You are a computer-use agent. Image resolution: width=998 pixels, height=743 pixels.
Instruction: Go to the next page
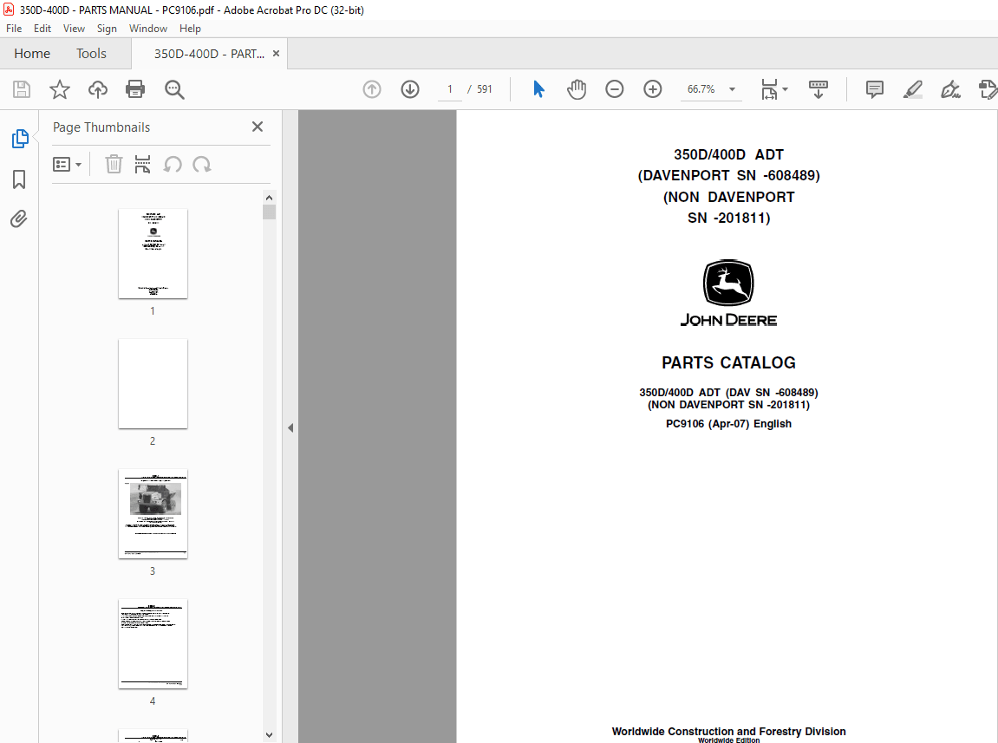click(409, 88)
